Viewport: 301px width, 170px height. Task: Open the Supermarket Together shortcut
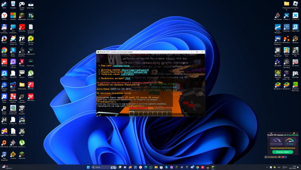(x=13, y=98)
